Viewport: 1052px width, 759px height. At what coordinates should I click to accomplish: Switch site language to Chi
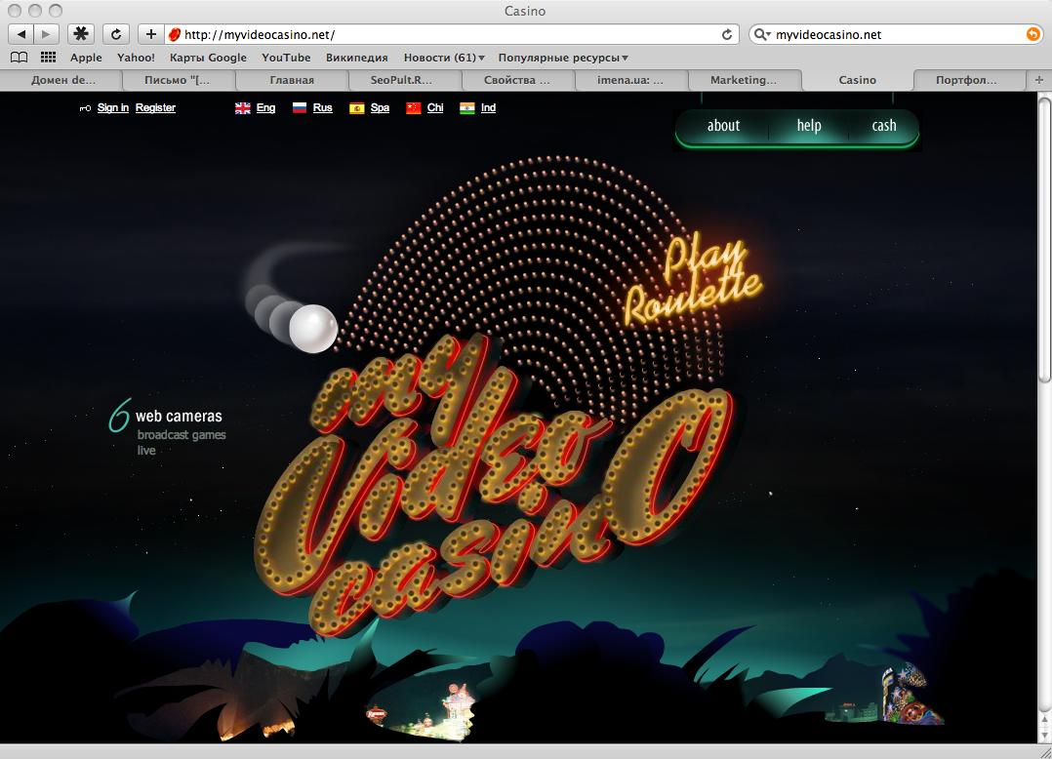[x=435, y=108]
